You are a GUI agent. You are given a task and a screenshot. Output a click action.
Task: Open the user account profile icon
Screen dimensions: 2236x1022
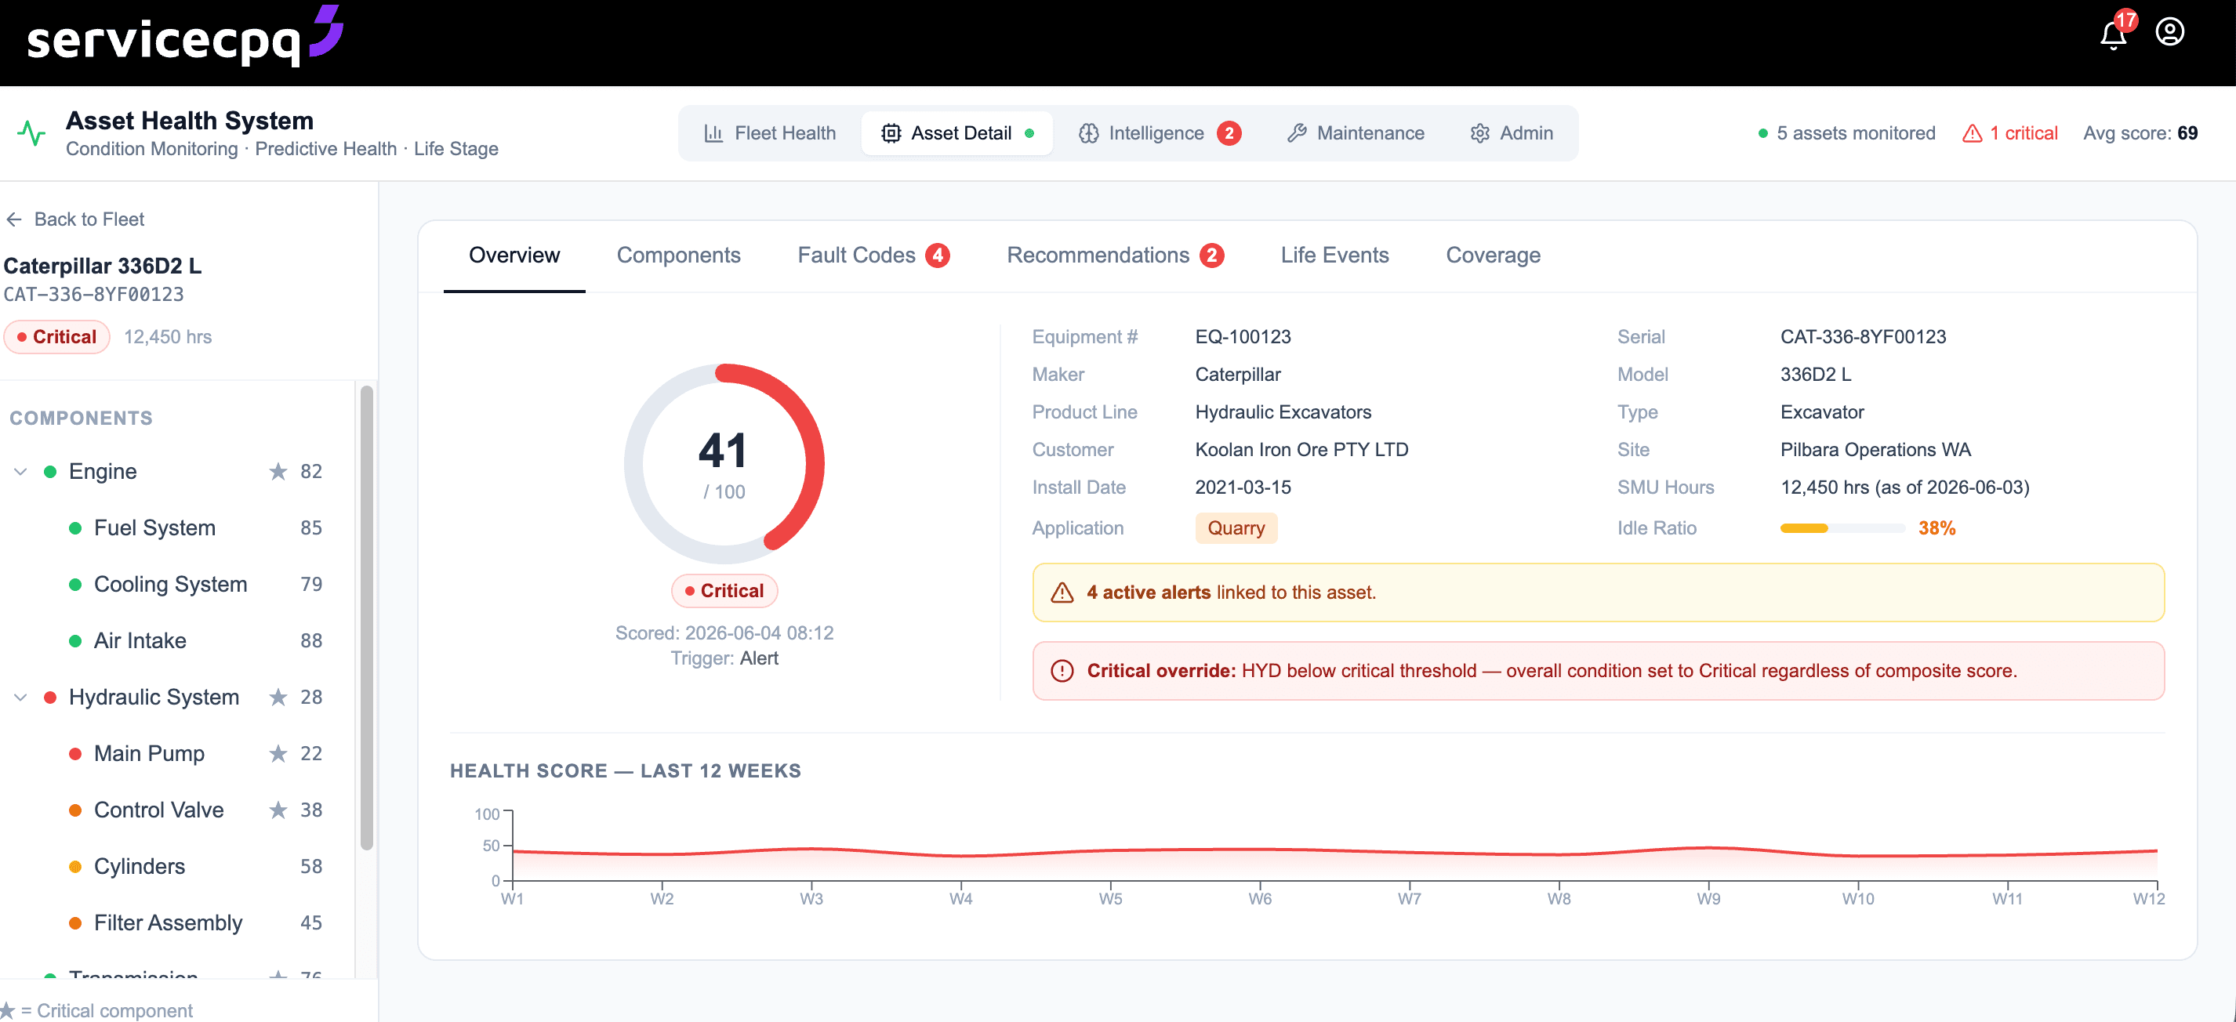[x=2169, y=32]
